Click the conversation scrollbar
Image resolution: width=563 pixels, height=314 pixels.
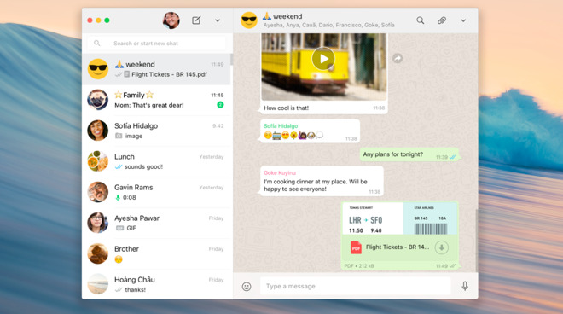point(477,241)
